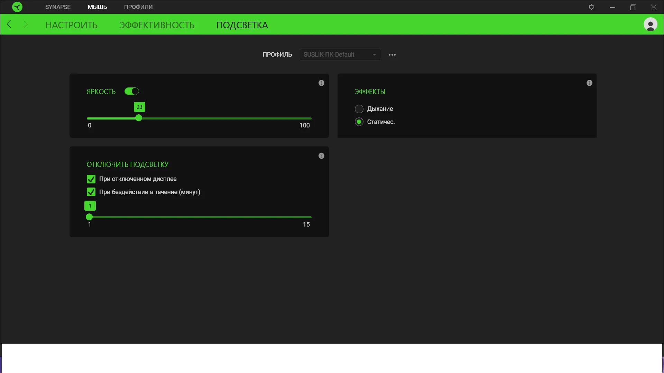Open profile options three-dots menu
This screenshot has width=664, height=373.
[392, 55]
